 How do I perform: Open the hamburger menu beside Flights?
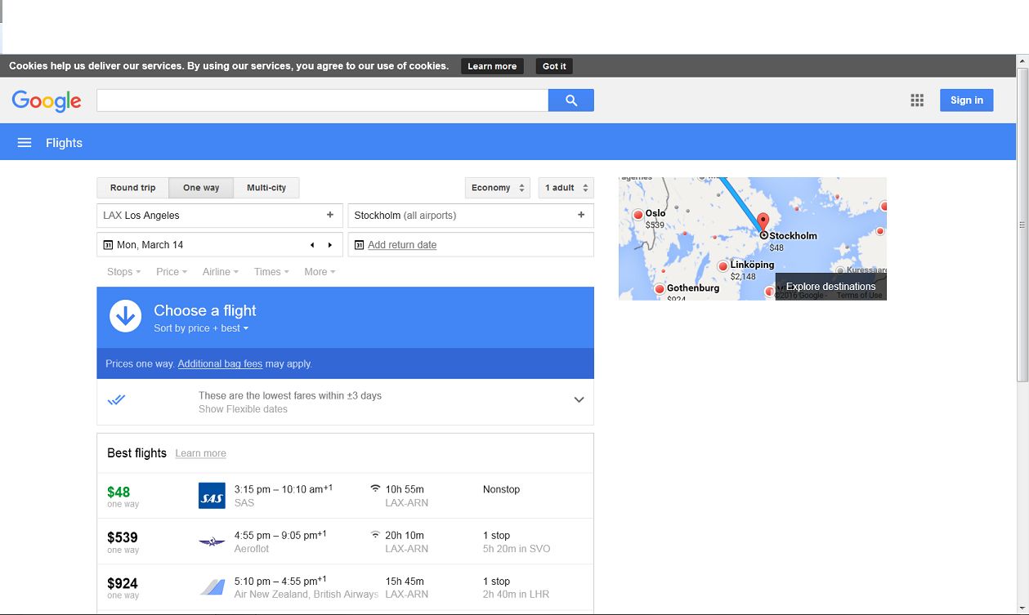(x=25, y=143)
